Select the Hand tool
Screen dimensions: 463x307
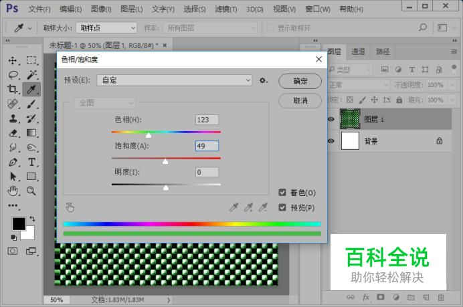13,191
